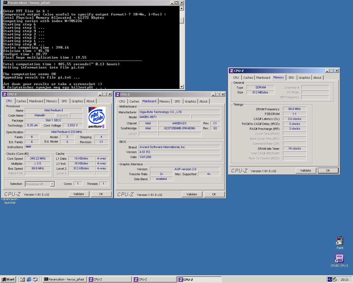Click Validate in the Memory CPU-Z window
Screen dimensions: 353x283
[306, 171]
